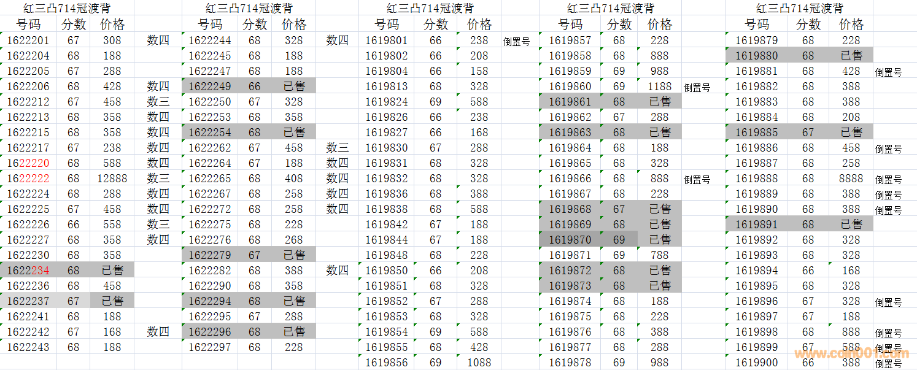Click the 数四 label in 1622282 row
This screenshot has height=370, width=917.
[x=337, y=271]
